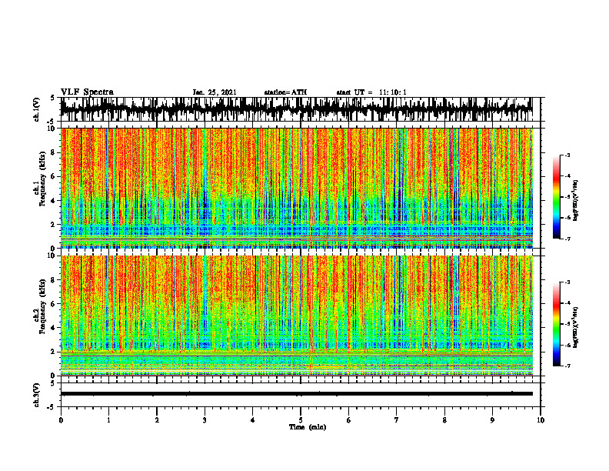The width and height of the screenshot is (609, 471).
Task: Click the upper colorbar's log(PSD) label
Action: coord(576,201)
